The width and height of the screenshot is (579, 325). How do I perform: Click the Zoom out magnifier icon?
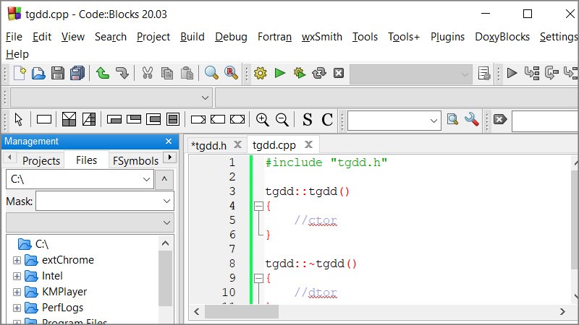point(282,120)
